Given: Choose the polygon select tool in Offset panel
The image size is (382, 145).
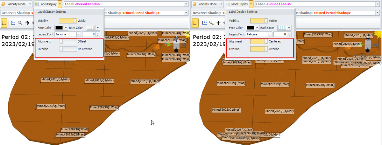Looking at the screenshot, I should tap(13, 23).
